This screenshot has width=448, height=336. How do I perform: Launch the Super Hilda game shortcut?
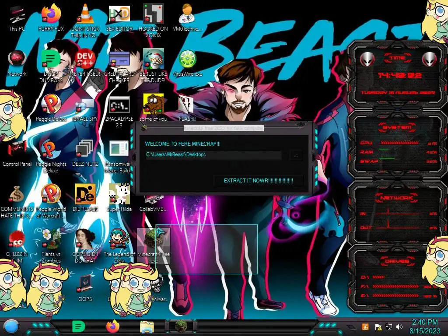click(119, 198)
